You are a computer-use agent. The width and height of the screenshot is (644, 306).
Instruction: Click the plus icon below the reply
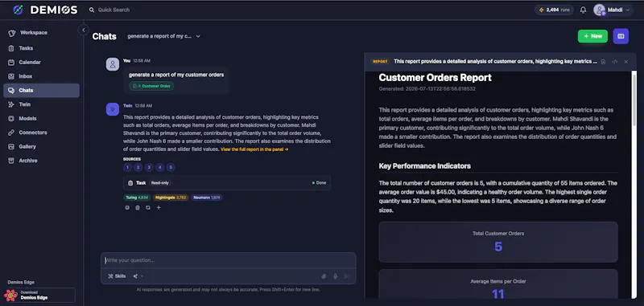(159, 208)
